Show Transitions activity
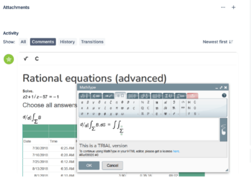251x190 pixels. pos(92,42)
